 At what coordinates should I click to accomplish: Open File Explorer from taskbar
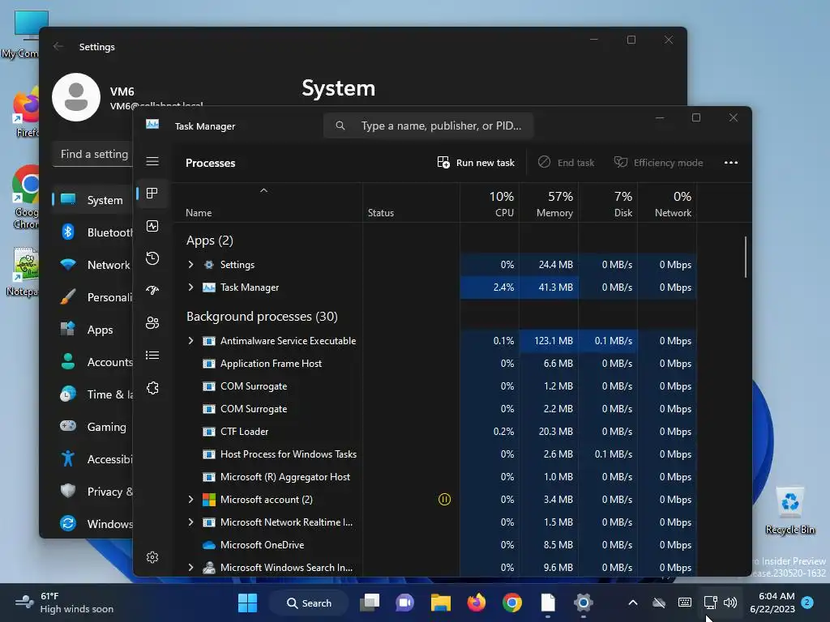coord(440,603)
